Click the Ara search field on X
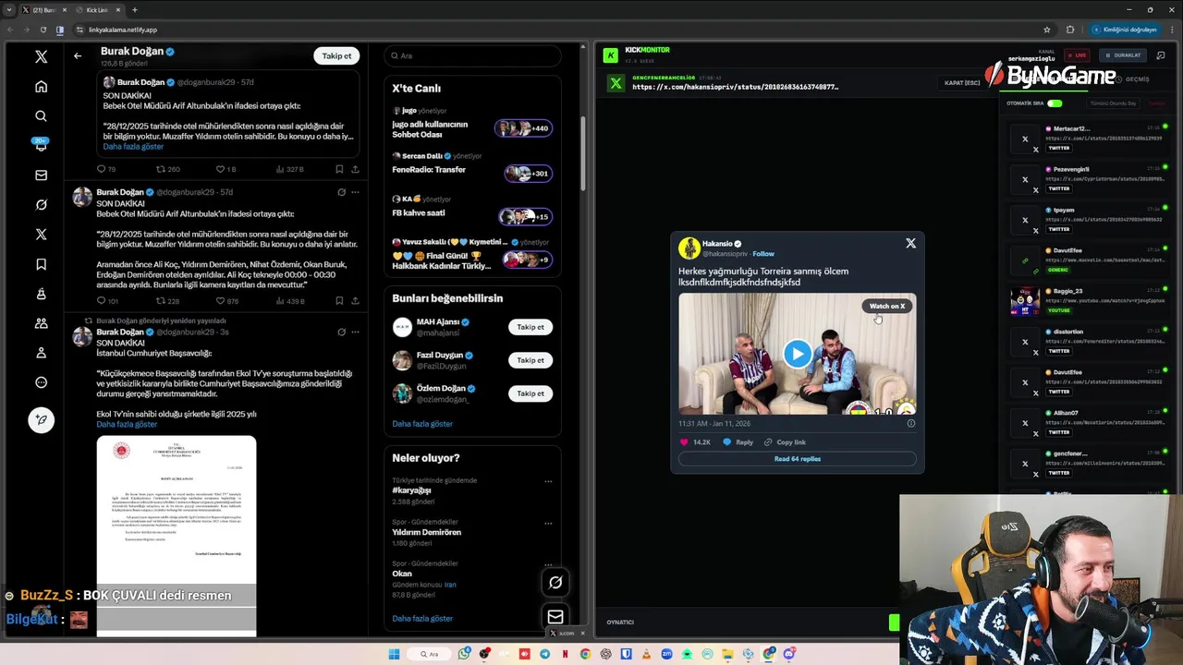Image resolution: width=1183 pixels, height=665 pixels. 472,55
